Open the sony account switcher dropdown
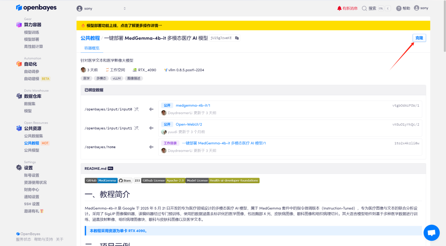This screenshot has width=446, height=246. (101, 9)
